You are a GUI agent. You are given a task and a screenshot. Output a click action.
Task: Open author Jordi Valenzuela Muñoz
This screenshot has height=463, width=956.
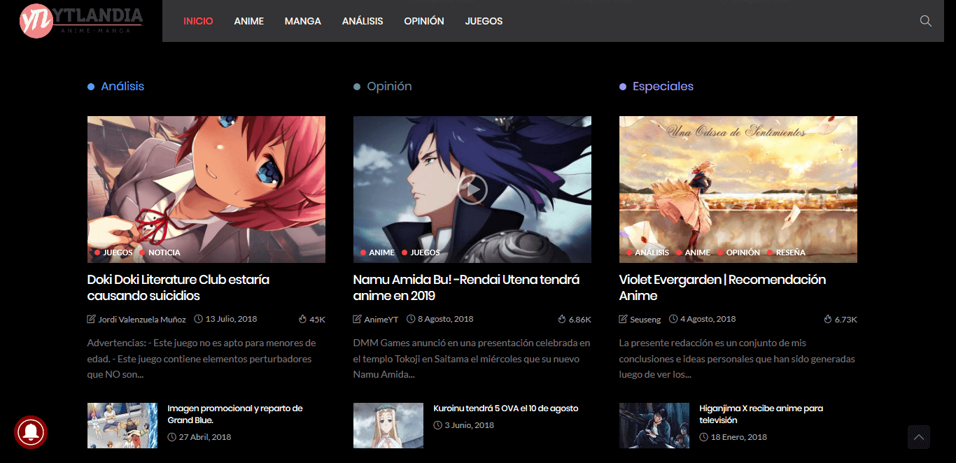tap(142, 319)
